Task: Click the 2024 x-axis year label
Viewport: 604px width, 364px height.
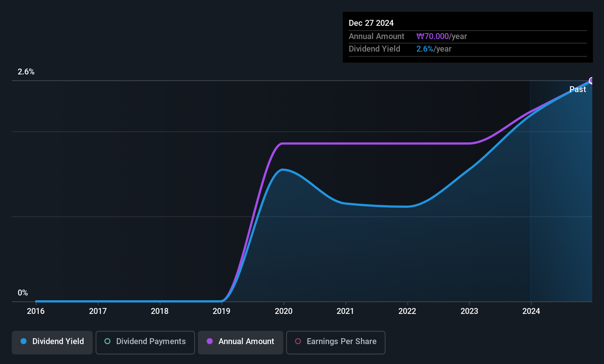Action: coord(531,311)
